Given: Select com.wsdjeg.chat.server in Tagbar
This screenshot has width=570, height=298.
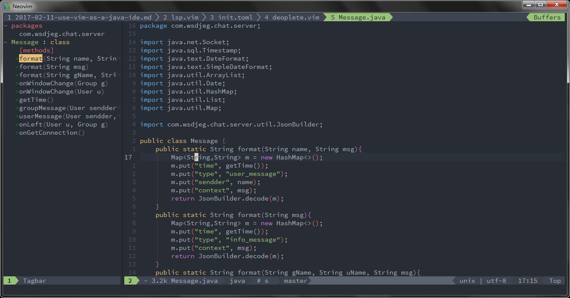Looking at the screenshot, I should point(62,34).
